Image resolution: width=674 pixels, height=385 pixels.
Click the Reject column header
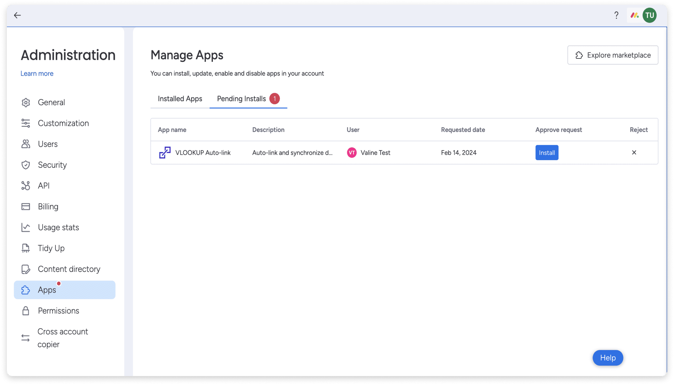coord(639,130)
